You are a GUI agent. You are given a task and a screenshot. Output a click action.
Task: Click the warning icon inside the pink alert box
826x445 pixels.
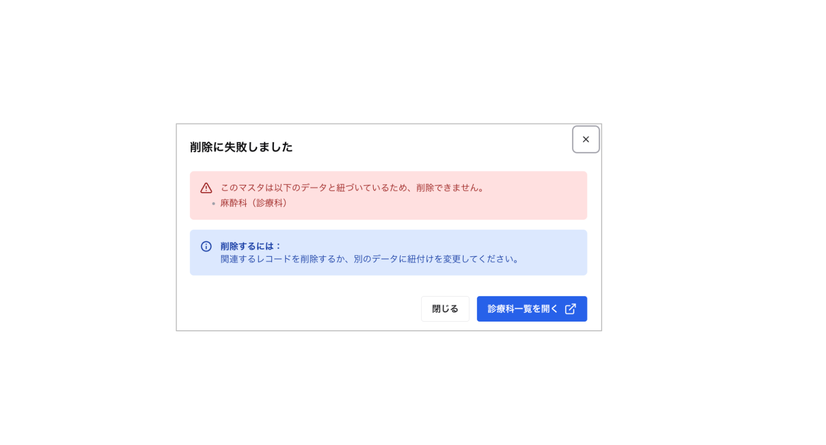tap(206, 187)
